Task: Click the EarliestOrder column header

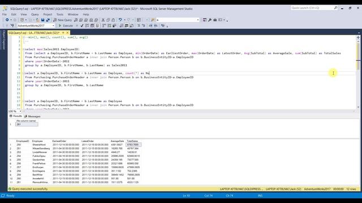Action: [x=59, y=141]
